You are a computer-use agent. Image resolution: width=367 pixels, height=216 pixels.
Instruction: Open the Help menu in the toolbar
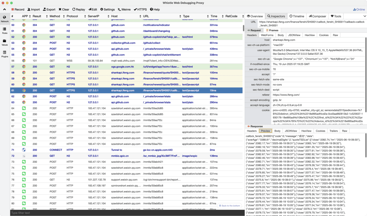(155, 9)
